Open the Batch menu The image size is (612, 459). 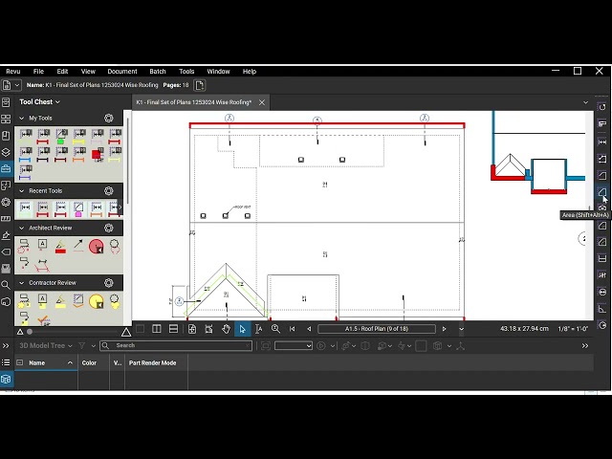[158, 72]
